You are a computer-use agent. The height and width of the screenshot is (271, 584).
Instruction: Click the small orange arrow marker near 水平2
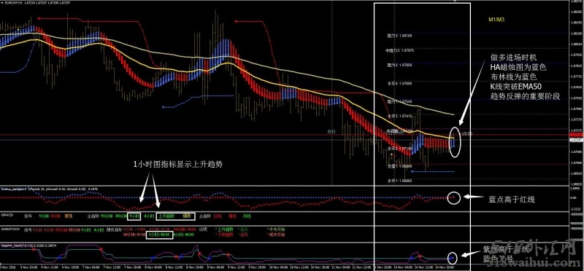[391, 154]
